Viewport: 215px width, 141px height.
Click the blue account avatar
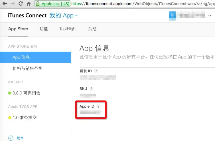coord(172,16)
